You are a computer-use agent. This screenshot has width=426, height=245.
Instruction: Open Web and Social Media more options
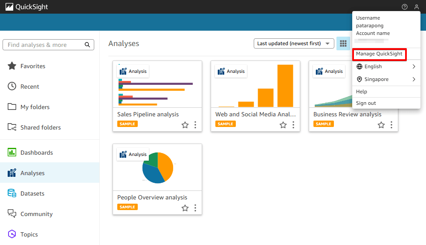(x=293, y=125)
